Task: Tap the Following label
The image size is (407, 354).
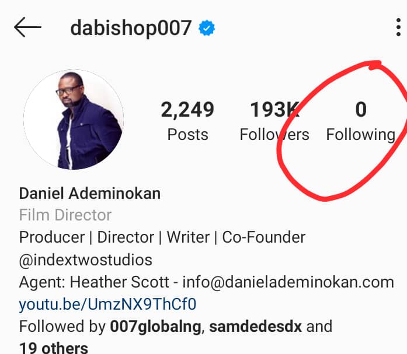Action: [x=361, y=135]
